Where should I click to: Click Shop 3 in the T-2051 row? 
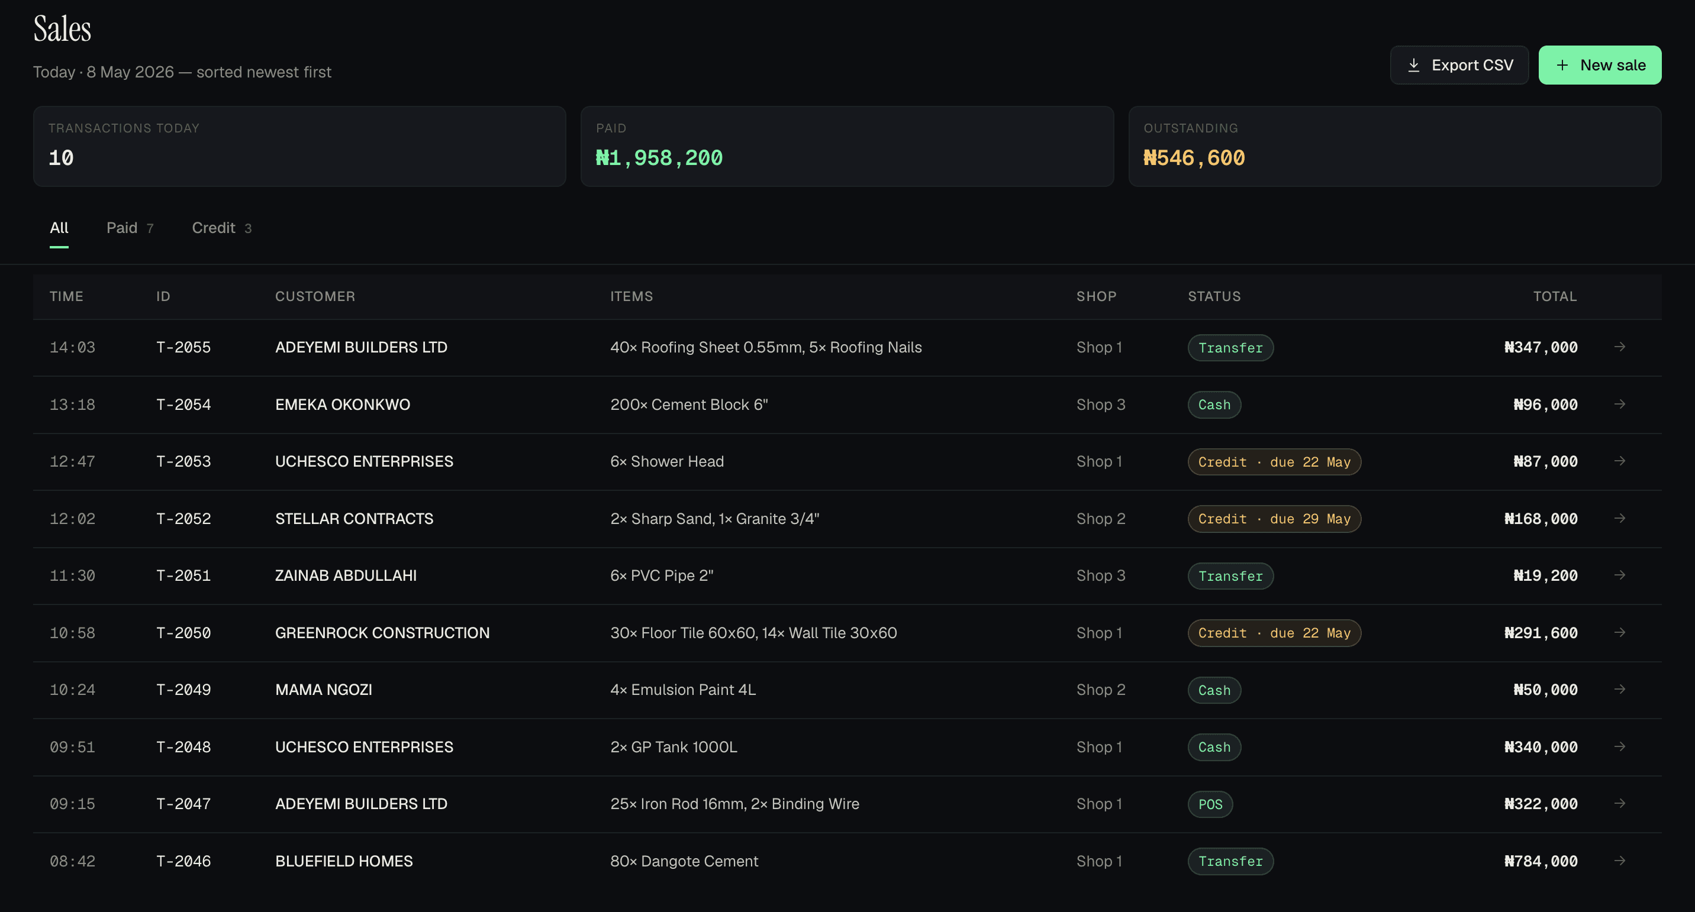tap(1101, 575)
